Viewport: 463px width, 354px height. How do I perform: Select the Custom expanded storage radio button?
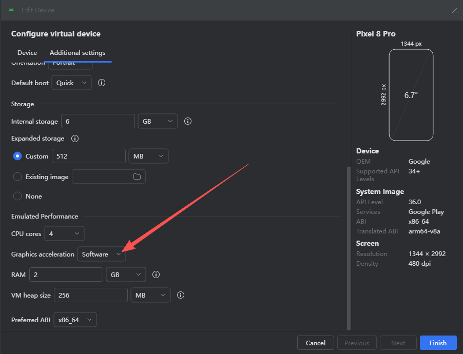pos(17,156)
